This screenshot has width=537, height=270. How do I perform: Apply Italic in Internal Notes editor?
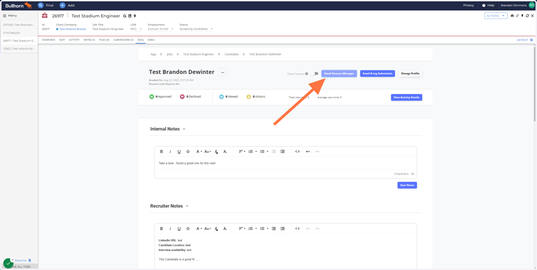click(x=170, y=152)
